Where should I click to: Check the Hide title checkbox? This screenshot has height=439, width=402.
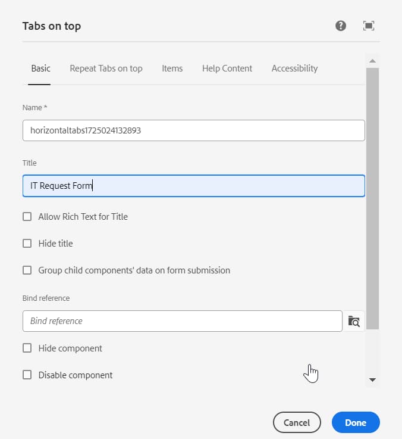(x=27, y=244)
